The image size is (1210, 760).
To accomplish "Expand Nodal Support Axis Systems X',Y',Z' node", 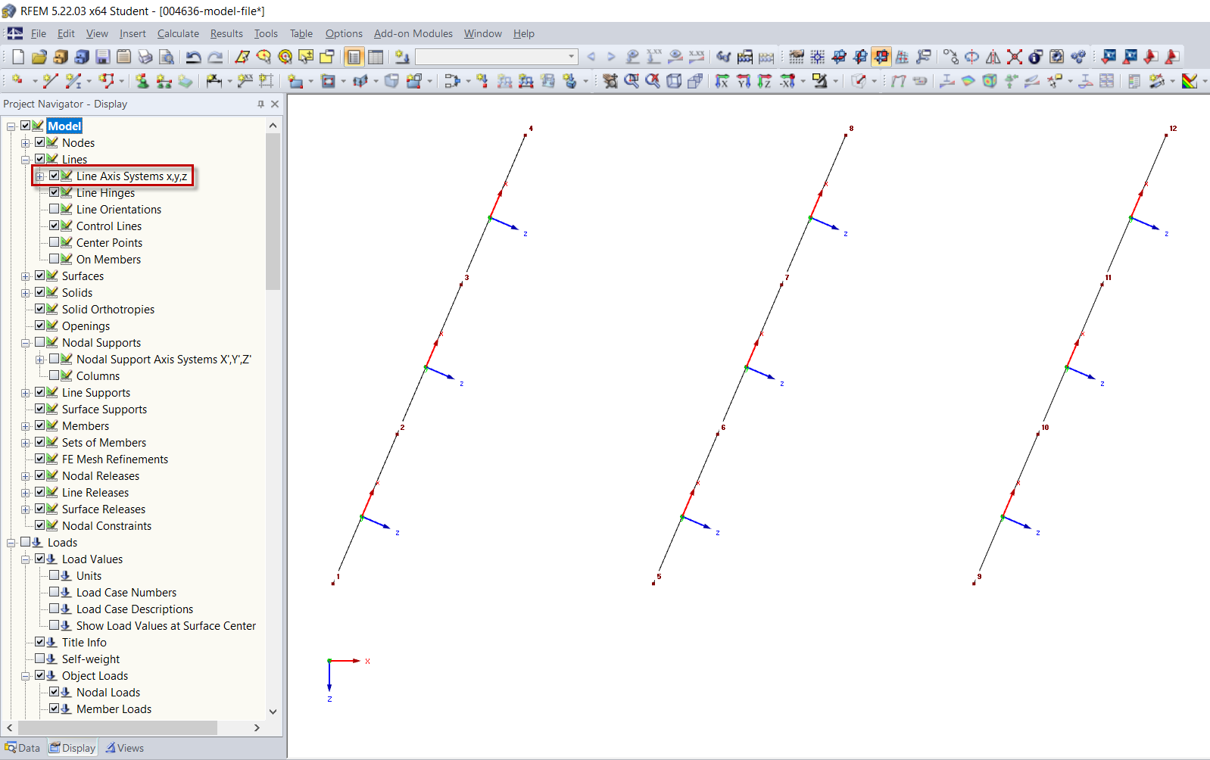I will point(40,360).
